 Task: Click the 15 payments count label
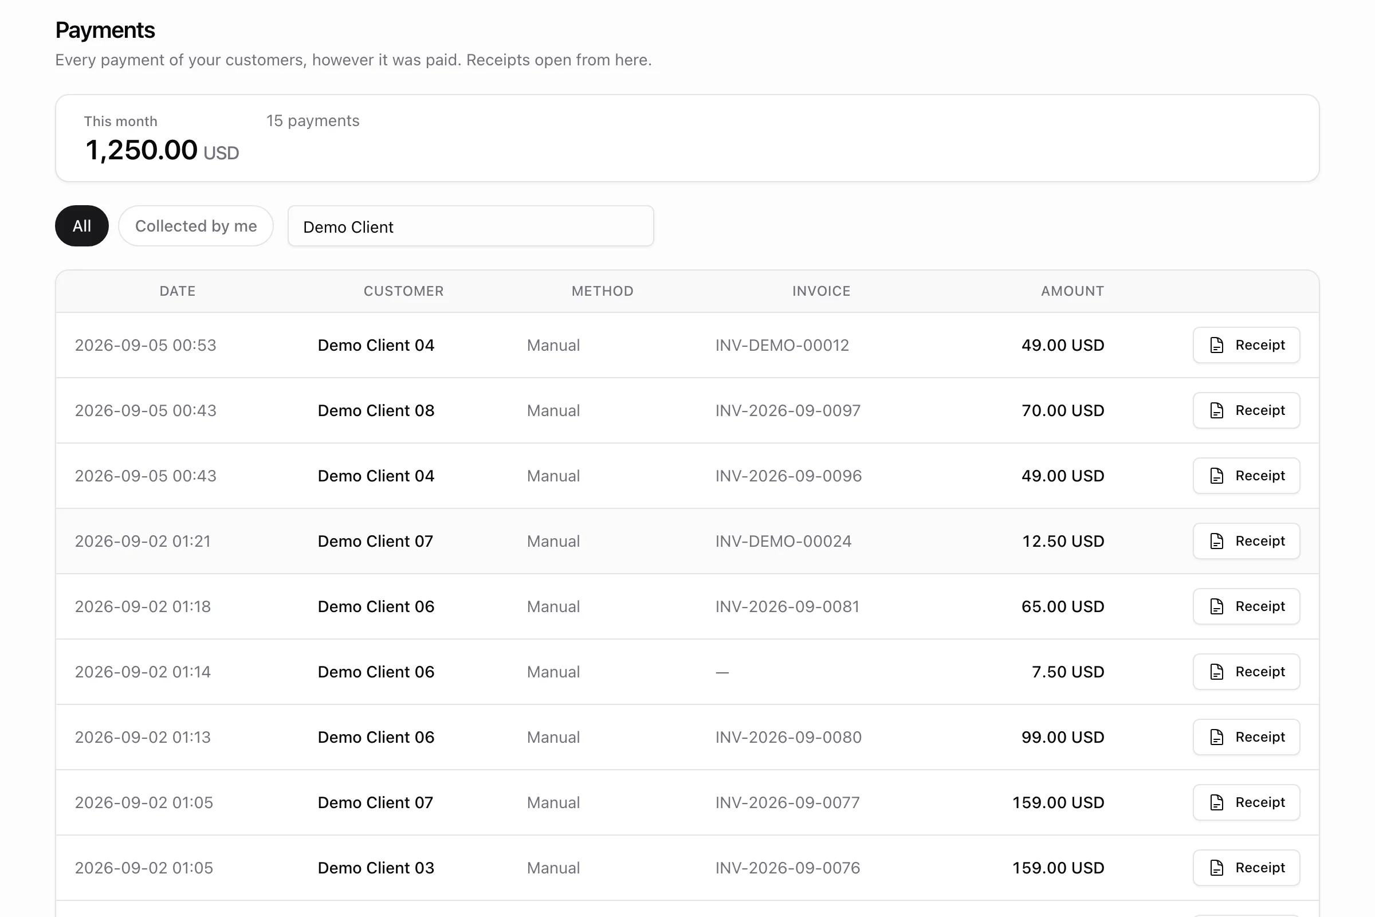(x=313, y=120)
